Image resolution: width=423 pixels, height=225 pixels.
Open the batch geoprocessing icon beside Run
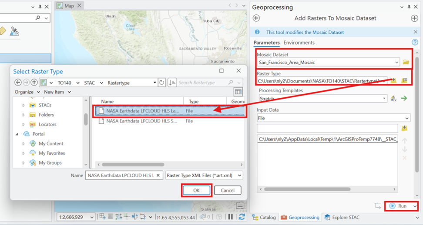pyautogui.click(x=378, y=206)
